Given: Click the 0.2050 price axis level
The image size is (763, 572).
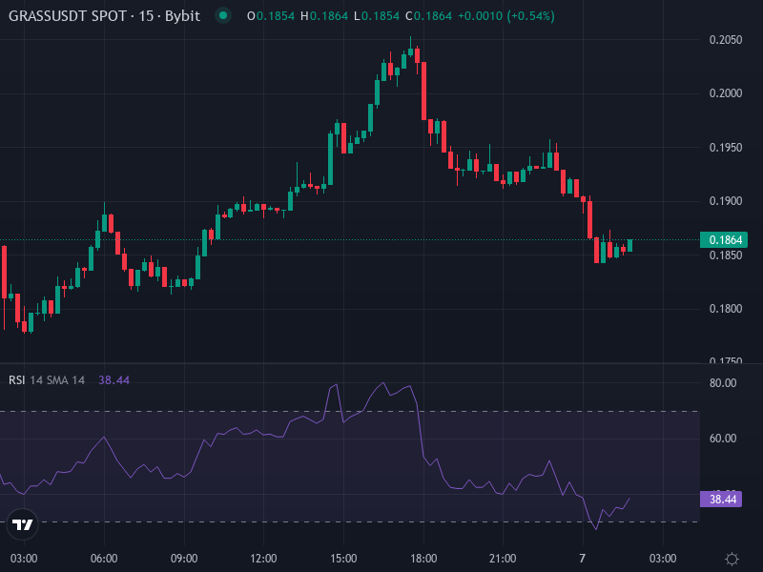Looking at the screenshot, I should (727, 39).
